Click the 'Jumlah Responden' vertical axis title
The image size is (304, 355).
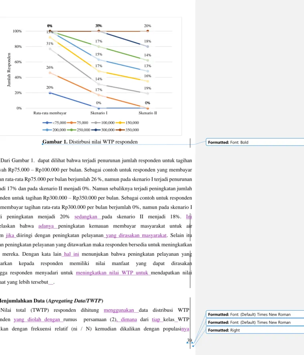(x=9, y=70)
